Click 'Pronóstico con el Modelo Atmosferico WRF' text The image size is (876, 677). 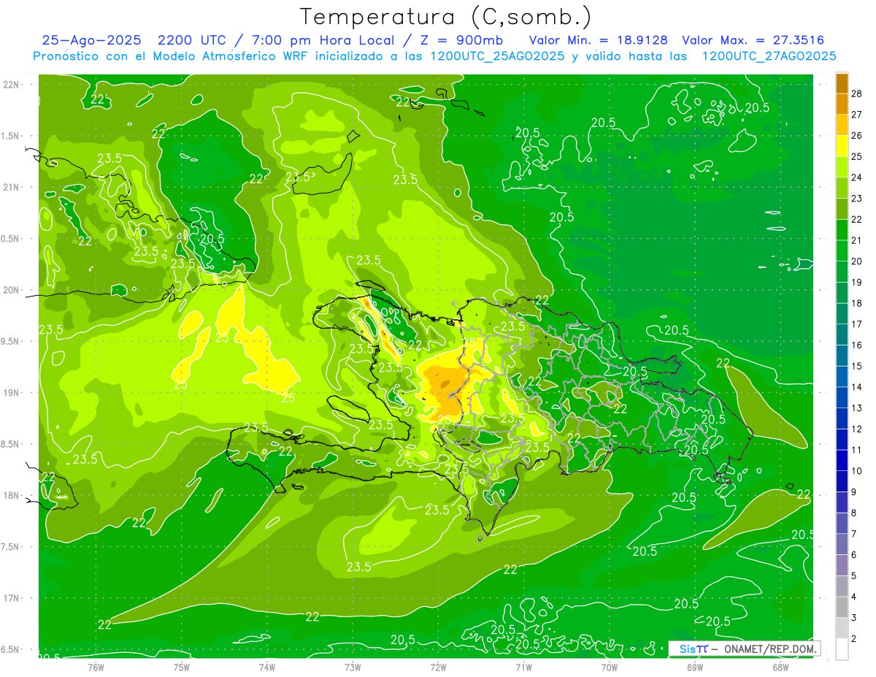coord(173,56)
